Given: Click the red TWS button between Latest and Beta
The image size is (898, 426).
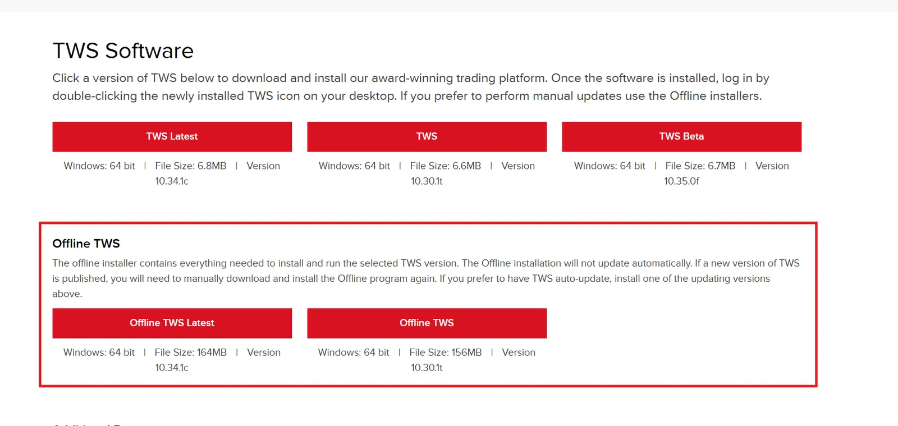Looking at the screenshot, I should (x=427, y=136).
